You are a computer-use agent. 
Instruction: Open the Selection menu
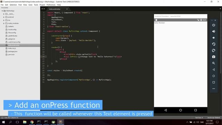[x=13, y=5]
